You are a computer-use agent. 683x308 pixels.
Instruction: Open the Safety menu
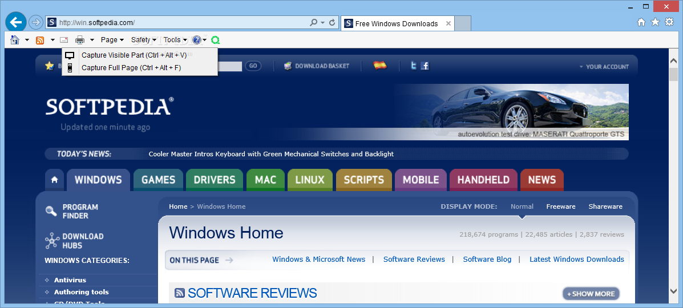[144, 40]
